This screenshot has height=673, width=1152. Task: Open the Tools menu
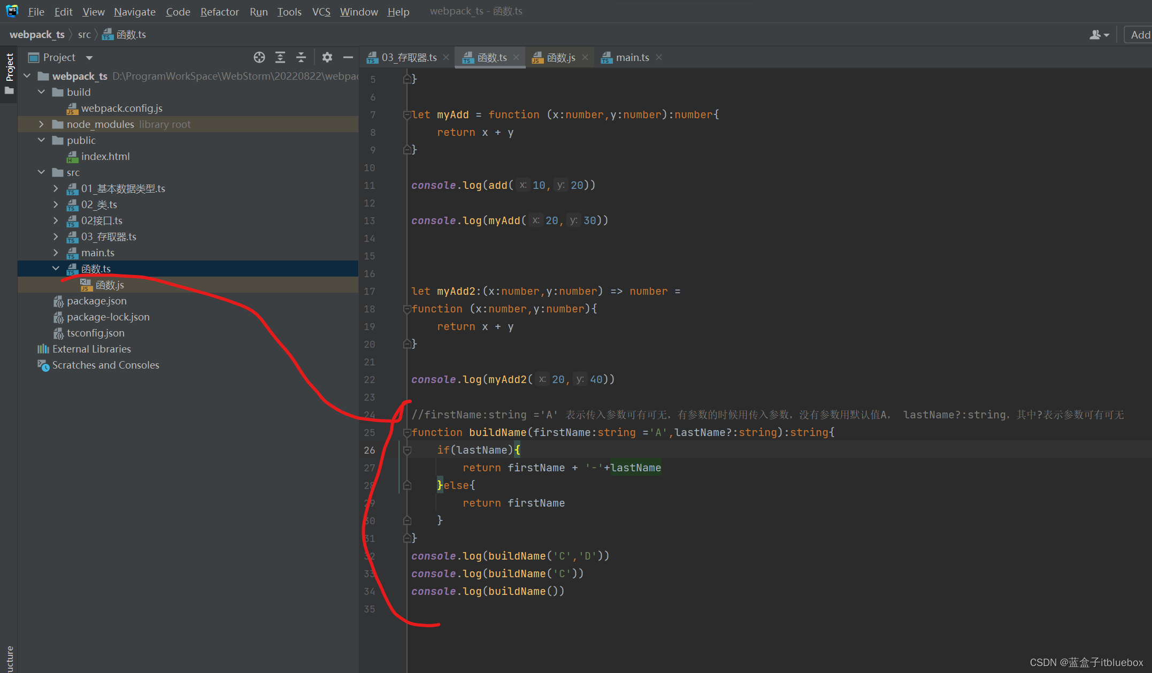(289, 12)
